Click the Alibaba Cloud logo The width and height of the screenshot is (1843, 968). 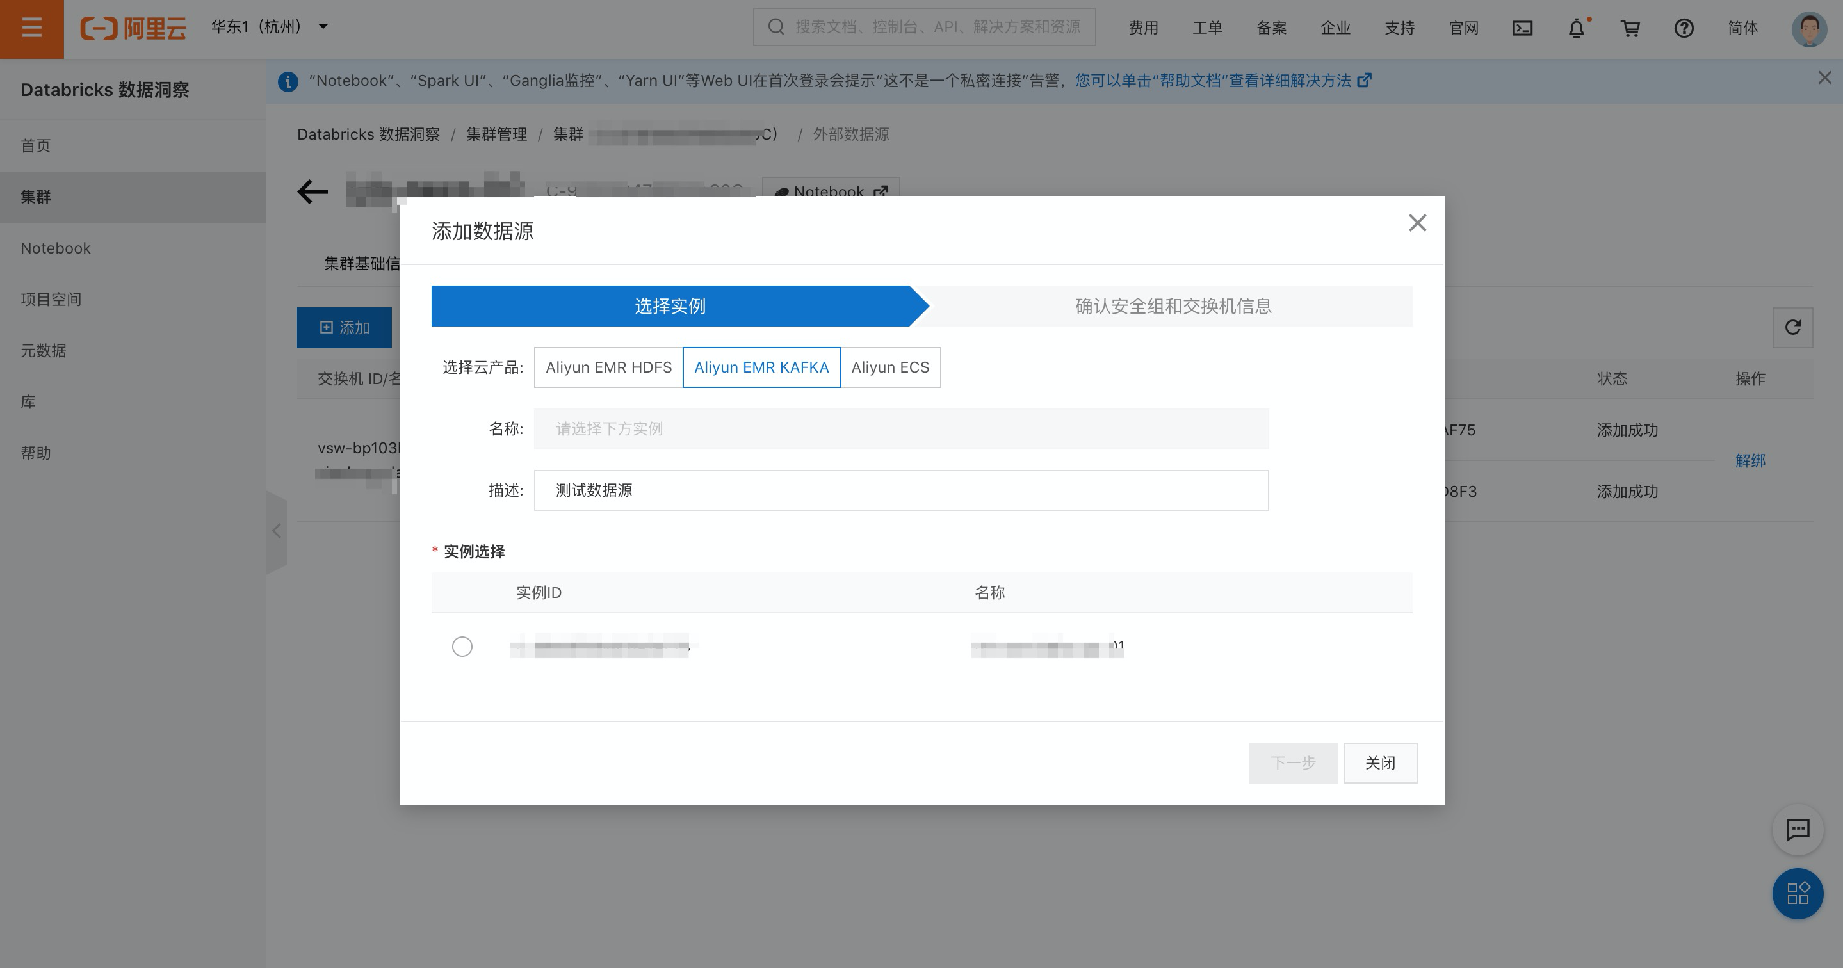[x=133, y=29]
